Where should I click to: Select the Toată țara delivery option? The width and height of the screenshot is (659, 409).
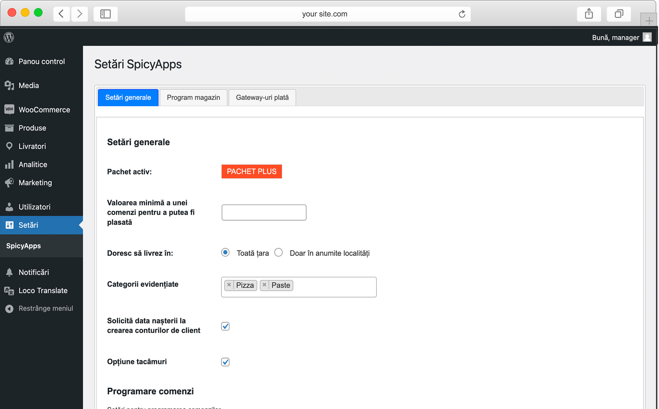click(x=225, y=252)
